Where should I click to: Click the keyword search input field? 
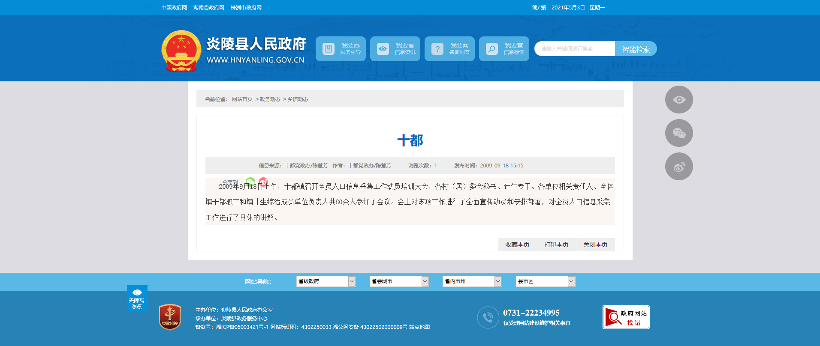[574, 49]
